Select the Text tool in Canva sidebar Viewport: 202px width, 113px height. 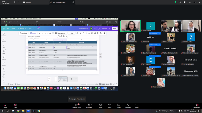tap(4, 46)
